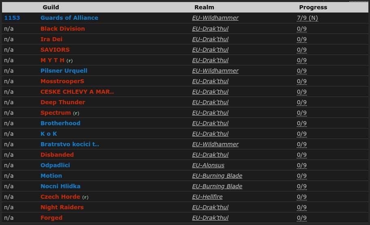The image size is (370, 225).
Task: Click EU-Drak'thul realm in Disbanded row
Action: [210, 155]
